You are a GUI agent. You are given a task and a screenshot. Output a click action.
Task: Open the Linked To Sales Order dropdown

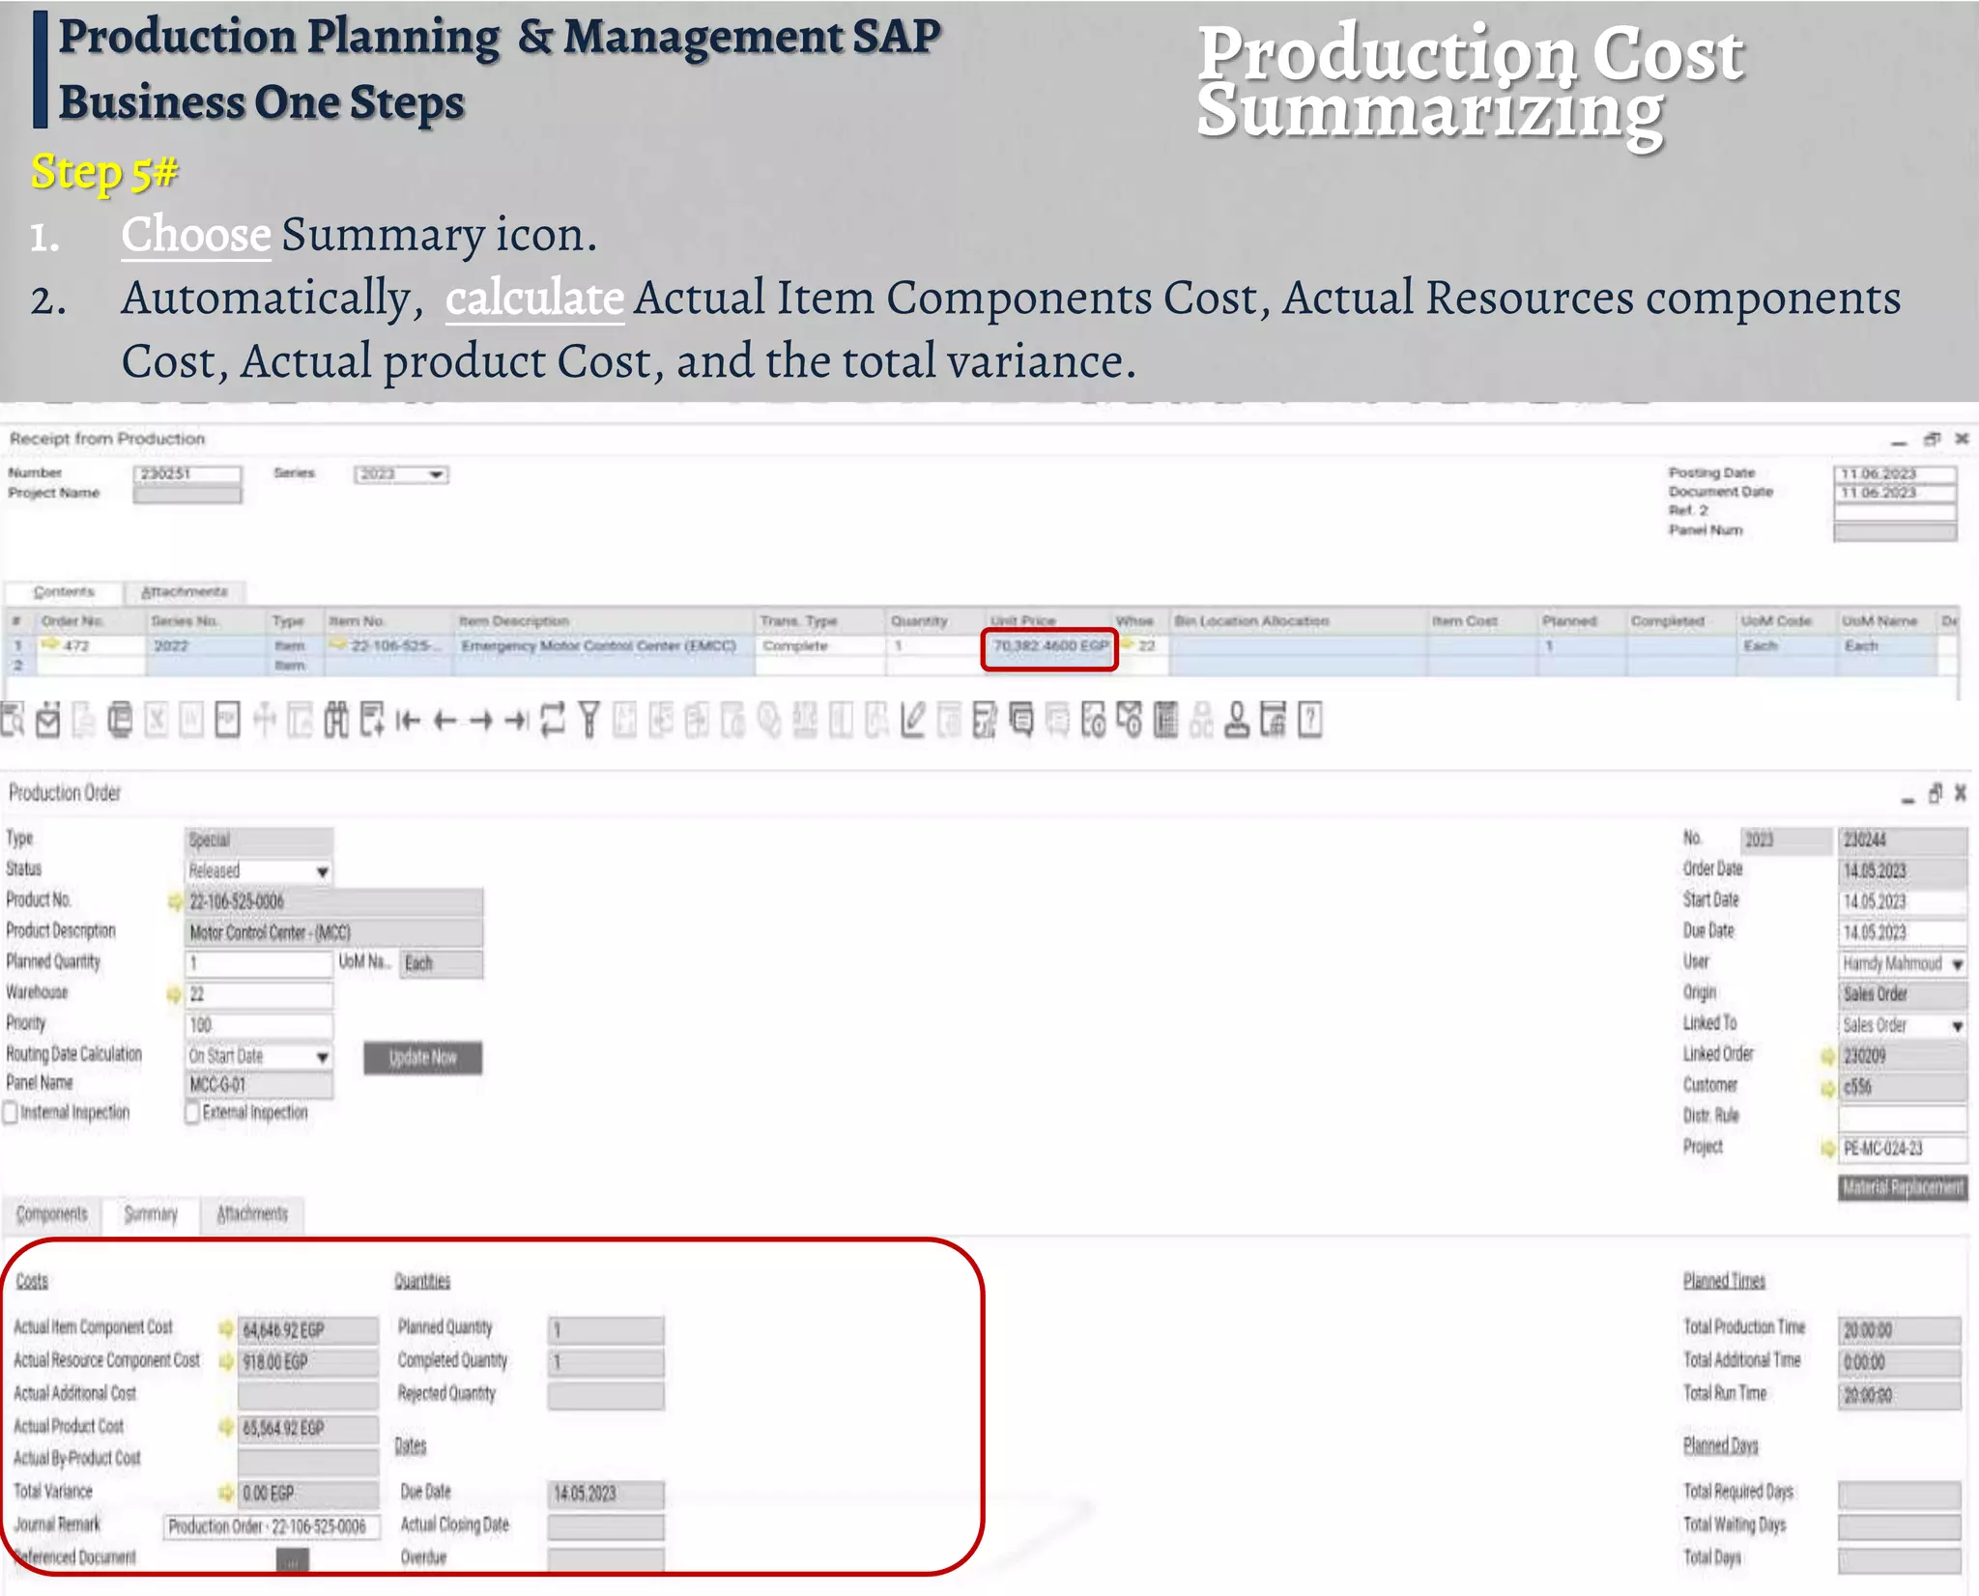[1957, 1026]
